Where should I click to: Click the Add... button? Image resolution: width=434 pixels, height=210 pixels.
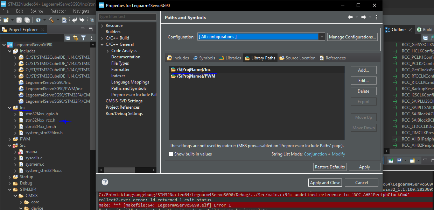pos(364,70)
